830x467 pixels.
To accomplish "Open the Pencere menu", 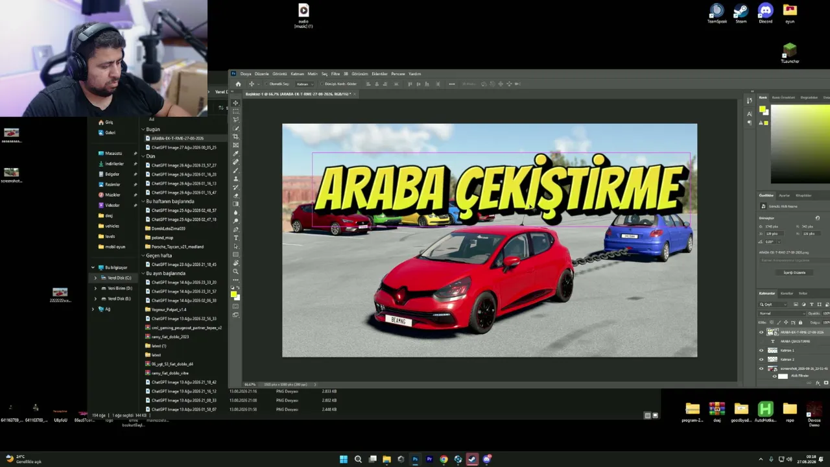I will pyautogui.click(x=397, y=74).
